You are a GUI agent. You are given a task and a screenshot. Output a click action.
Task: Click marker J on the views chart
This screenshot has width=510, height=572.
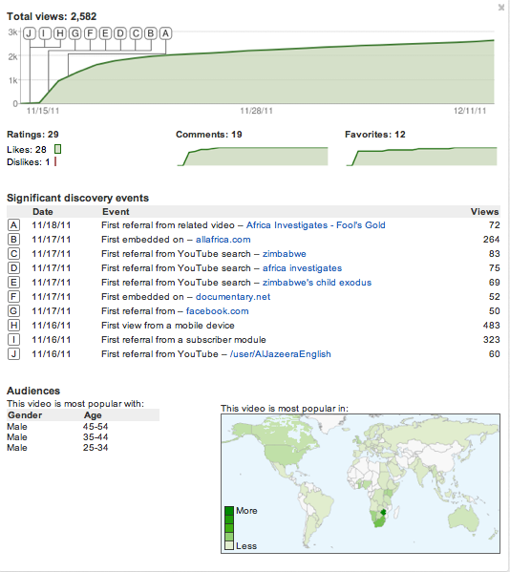[x=30, y=33]
